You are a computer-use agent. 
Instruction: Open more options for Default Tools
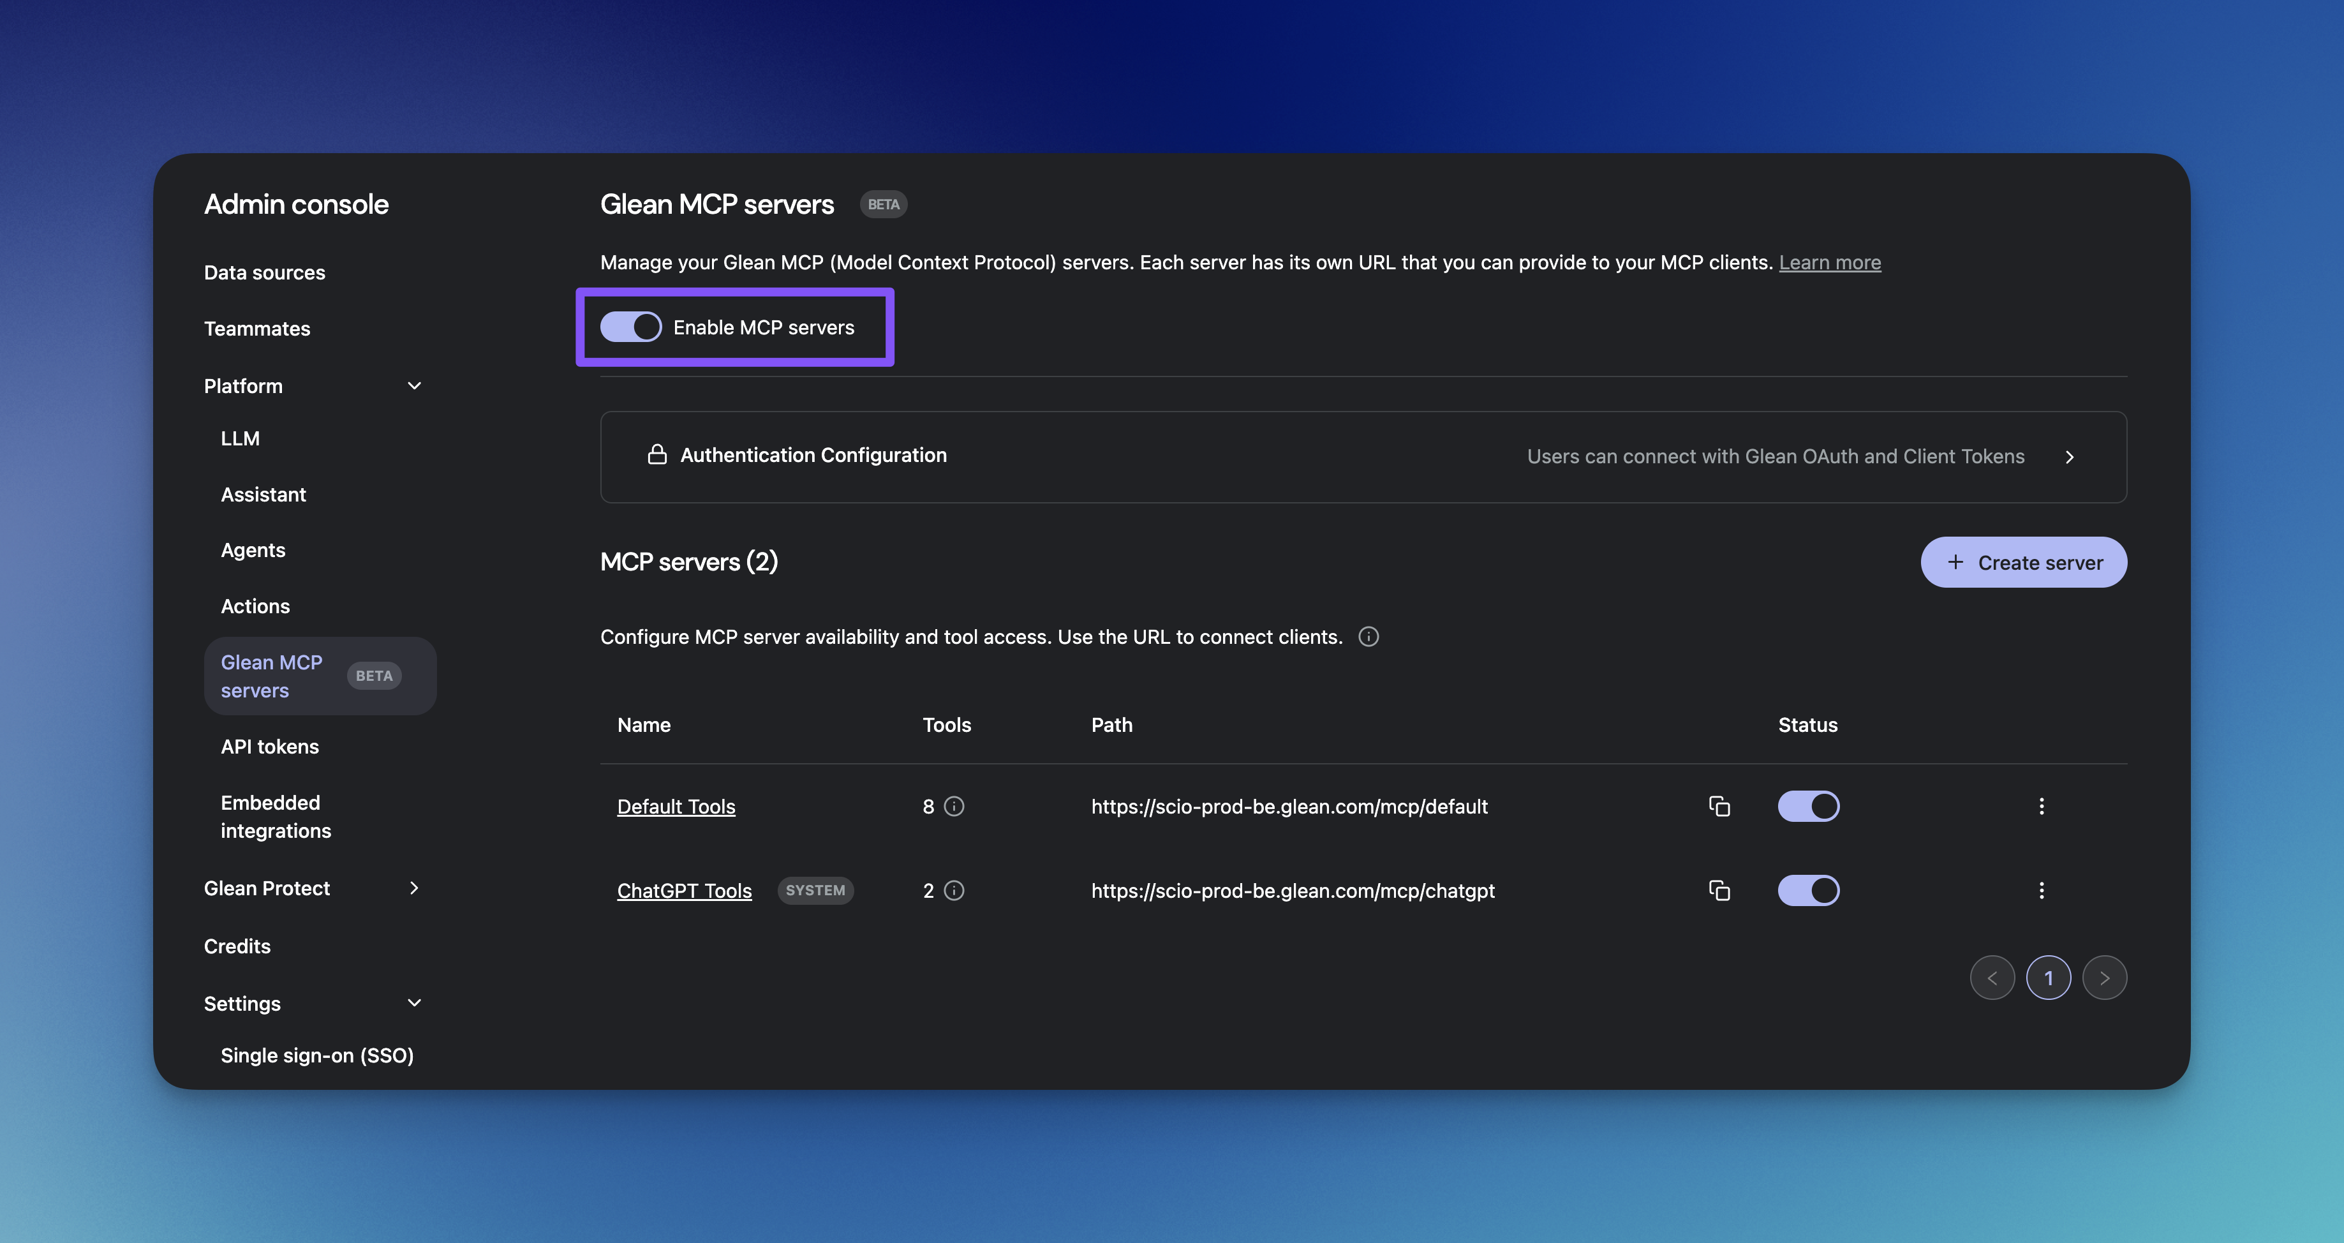(2041, 806)
